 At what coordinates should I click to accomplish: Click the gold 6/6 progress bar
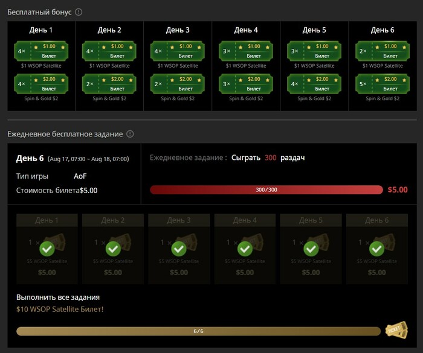click(199, 331)
